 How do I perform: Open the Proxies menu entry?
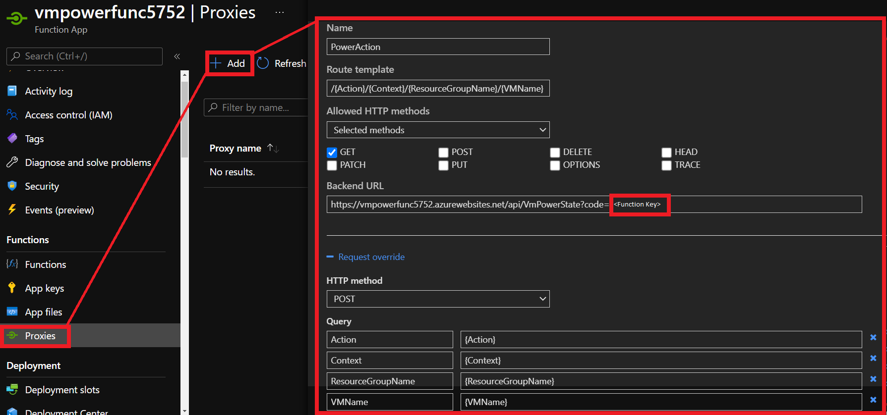tap(40, 336)
